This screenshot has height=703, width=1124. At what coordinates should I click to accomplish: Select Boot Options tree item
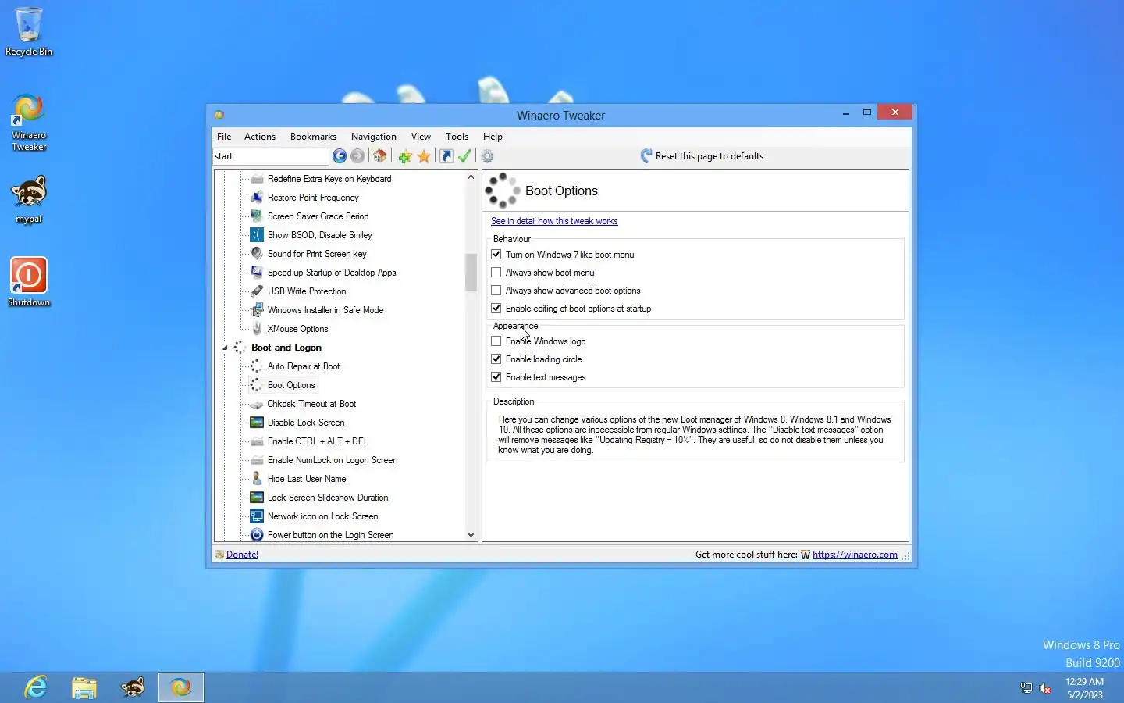coord(291,385)
